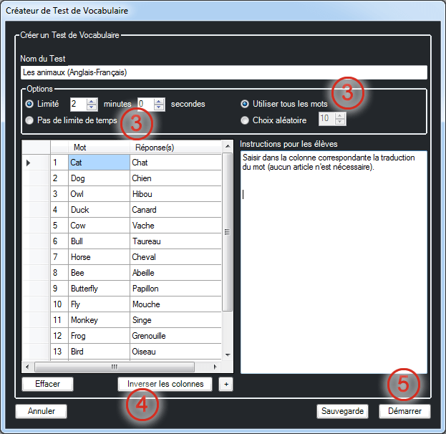This screenshot has height=434, width=446.
Task: Click Annuler to cancel the test
Action: [x=41, y=411]
